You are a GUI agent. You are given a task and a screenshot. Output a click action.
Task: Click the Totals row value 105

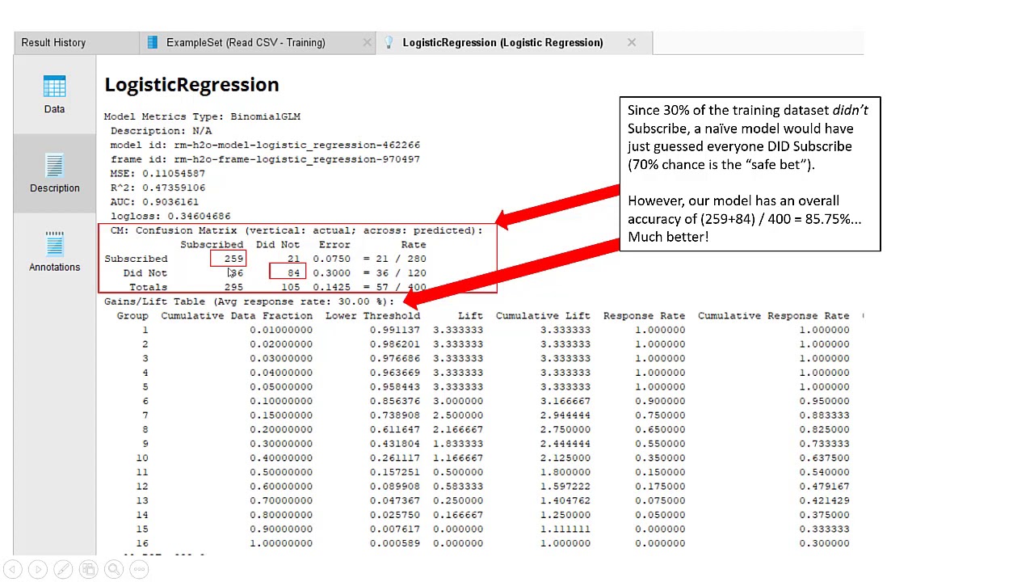tap(290, 287)
